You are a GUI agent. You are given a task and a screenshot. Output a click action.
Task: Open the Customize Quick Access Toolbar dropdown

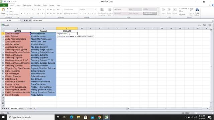click(16, 1)
